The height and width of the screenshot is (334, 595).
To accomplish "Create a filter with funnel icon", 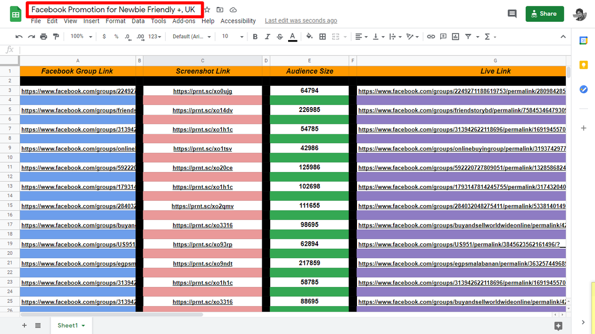I will coord(468,37).
